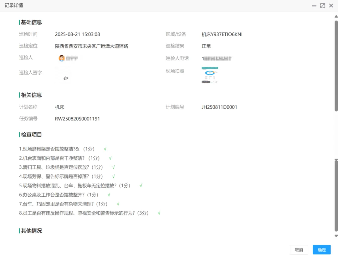This screenshot has height=256, width=338.
Task: Click item 1 现场磨具架是否摆放整洁 text
Action: 57,149
